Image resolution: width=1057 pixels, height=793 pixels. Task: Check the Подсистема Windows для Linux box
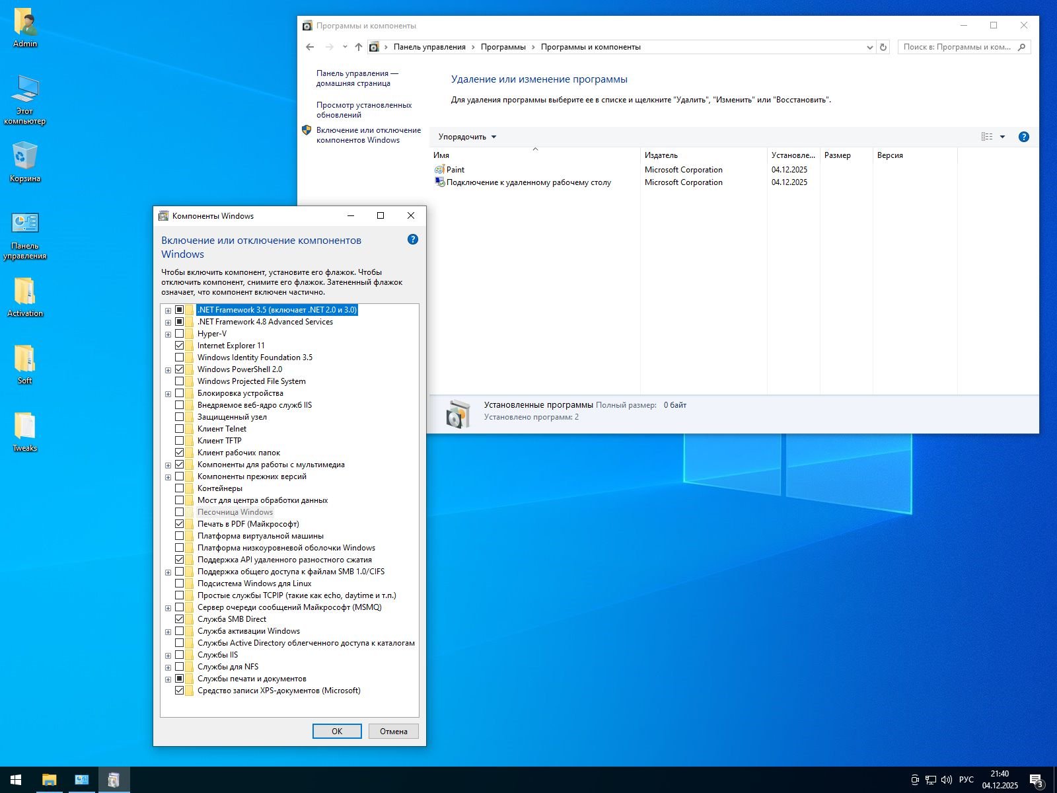click(x=180, y=584)
